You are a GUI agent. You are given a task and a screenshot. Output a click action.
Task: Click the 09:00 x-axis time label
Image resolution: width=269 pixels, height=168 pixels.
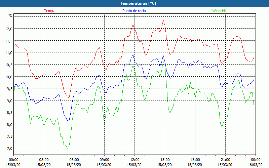click(x=104, y=160)
